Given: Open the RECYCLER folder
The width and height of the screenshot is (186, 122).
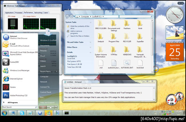Looking at the screenshot, I should [x=127, y=38].
